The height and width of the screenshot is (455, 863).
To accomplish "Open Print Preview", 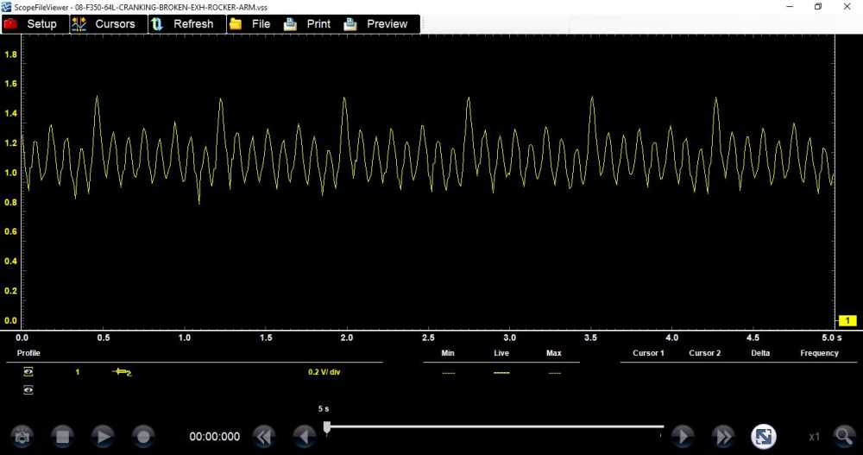I will [x=377, y=24].
